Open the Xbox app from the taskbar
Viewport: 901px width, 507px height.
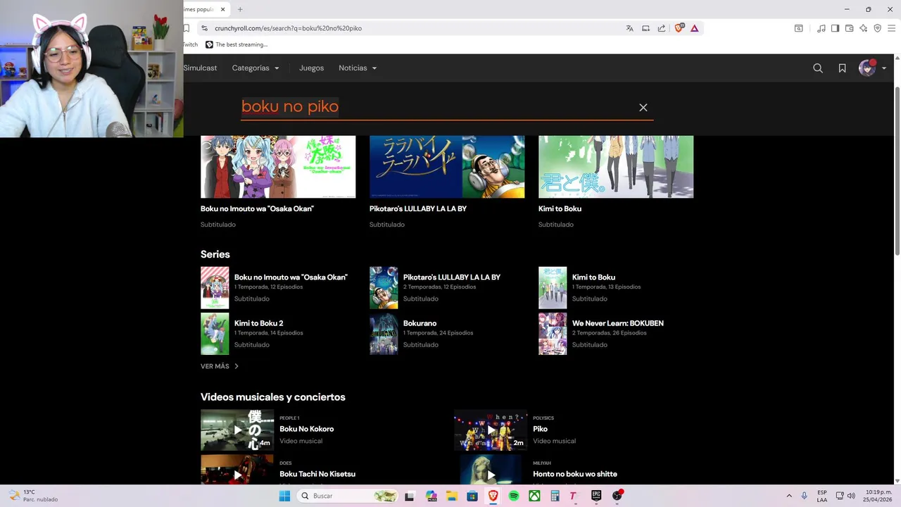[x=534, y=496]
